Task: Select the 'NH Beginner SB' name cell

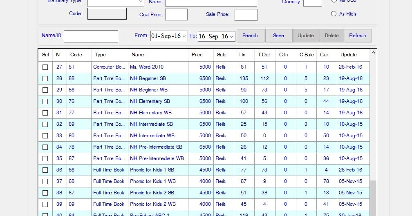Action: tap(158, 78)
